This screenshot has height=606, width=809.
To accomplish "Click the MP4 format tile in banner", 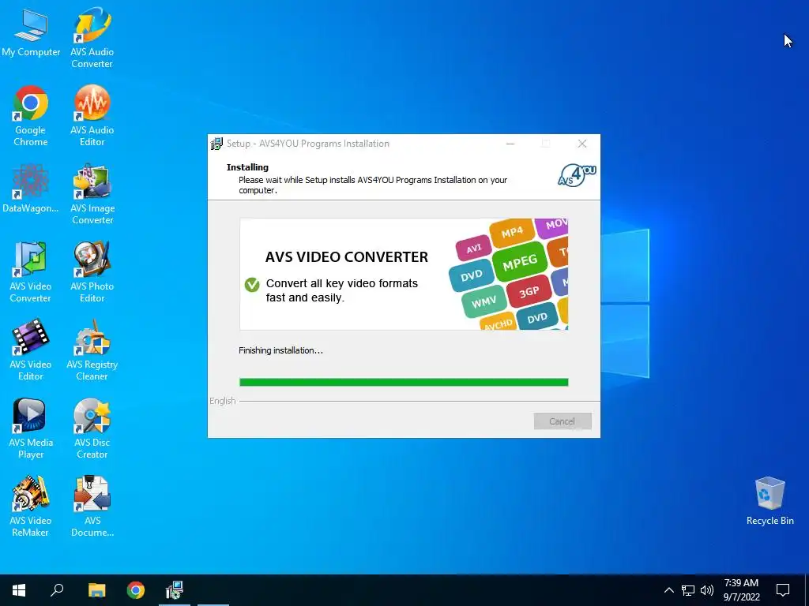I will tap(512, 233).
